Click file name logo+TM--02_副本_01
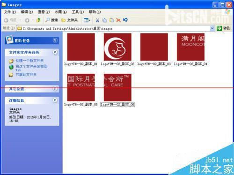This screenshot has height=175, width=234. coord(81,64)
